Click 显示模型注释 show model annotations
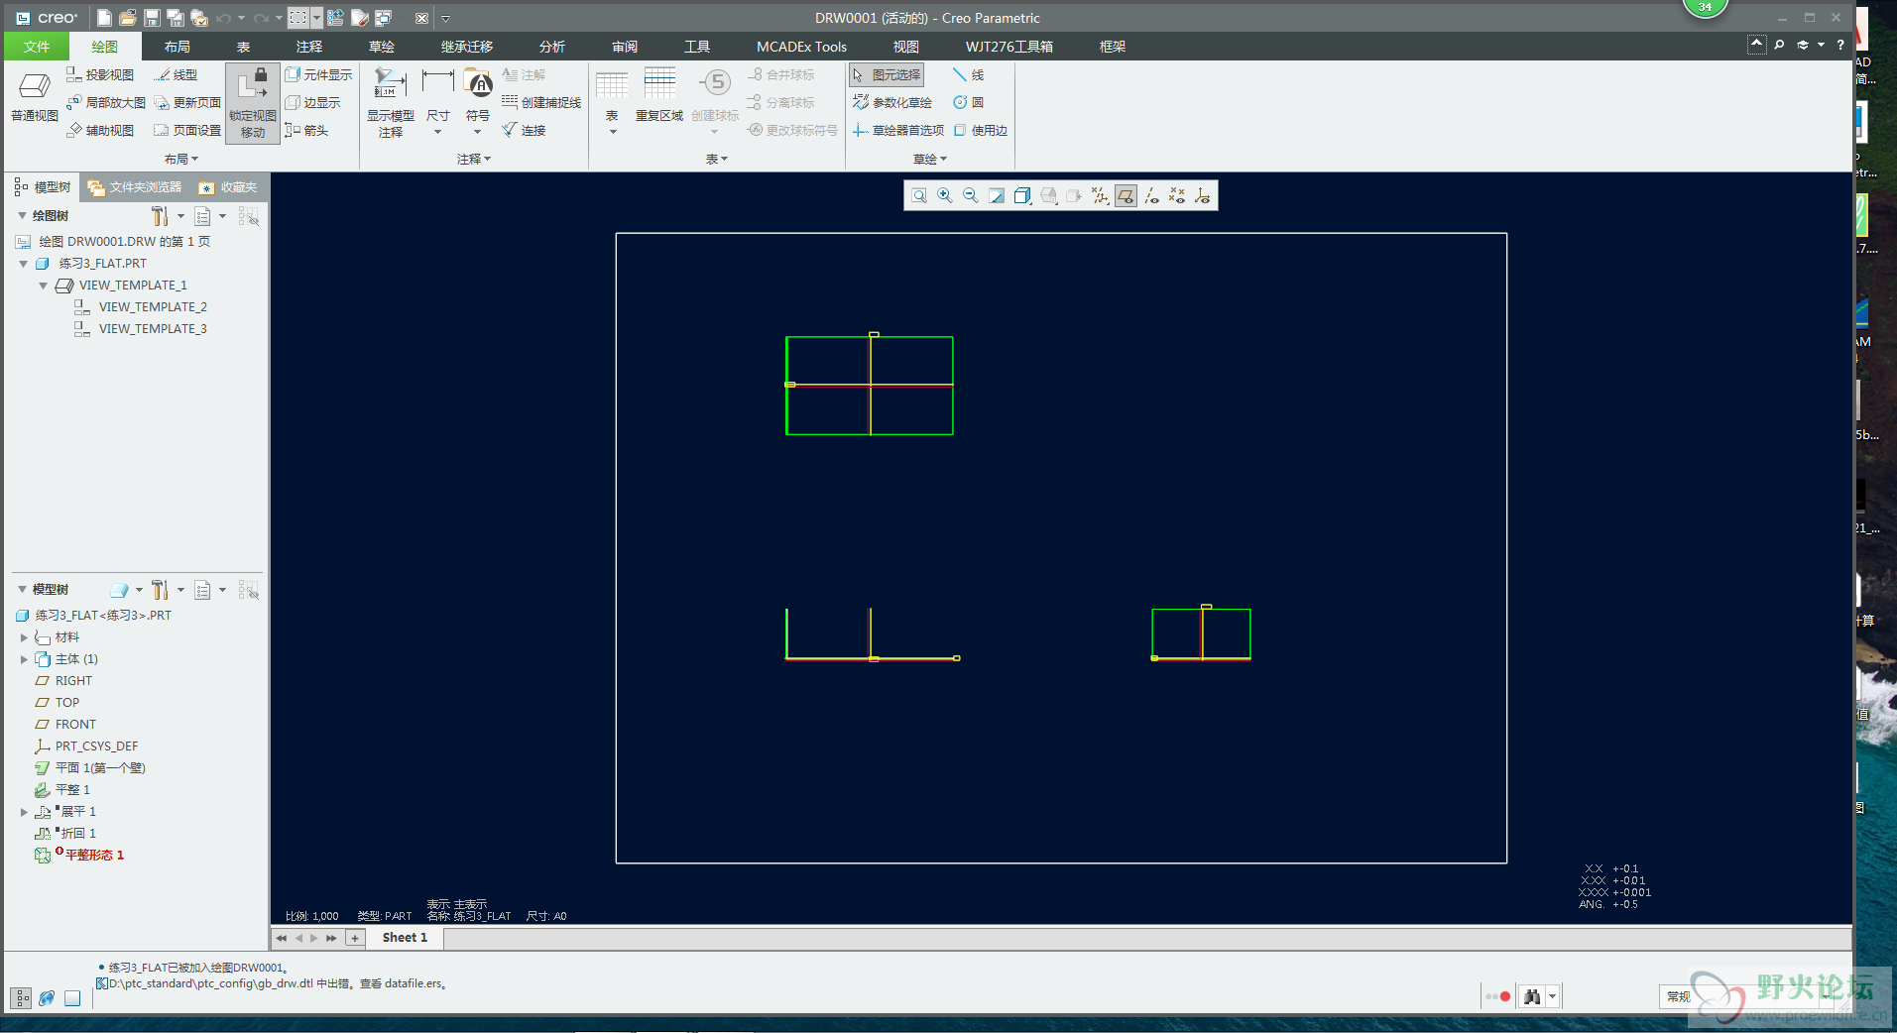Viewport: 1897px width, 1033px height. [x=391, y=103]
